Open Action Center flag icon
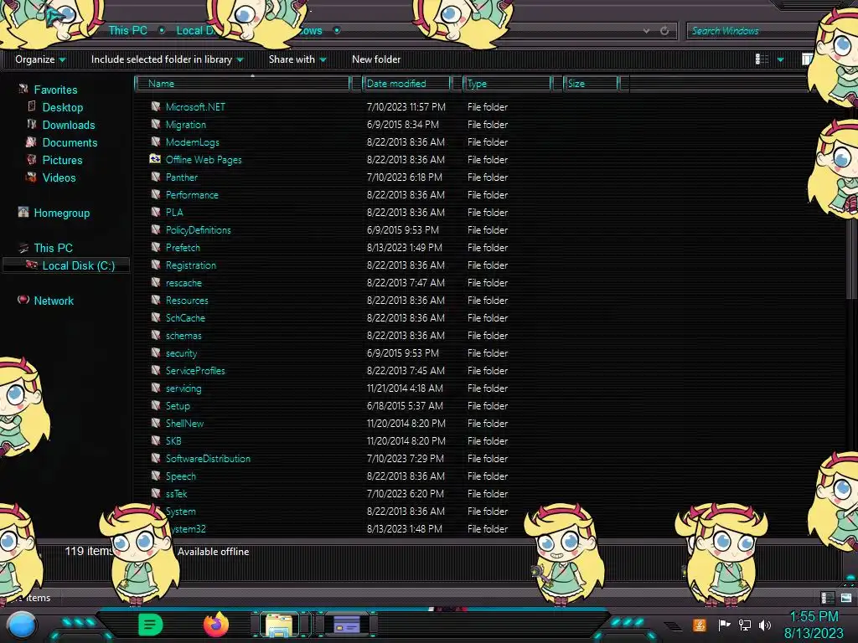The width and height of the screenshot is (858, 643). [724, 625]
